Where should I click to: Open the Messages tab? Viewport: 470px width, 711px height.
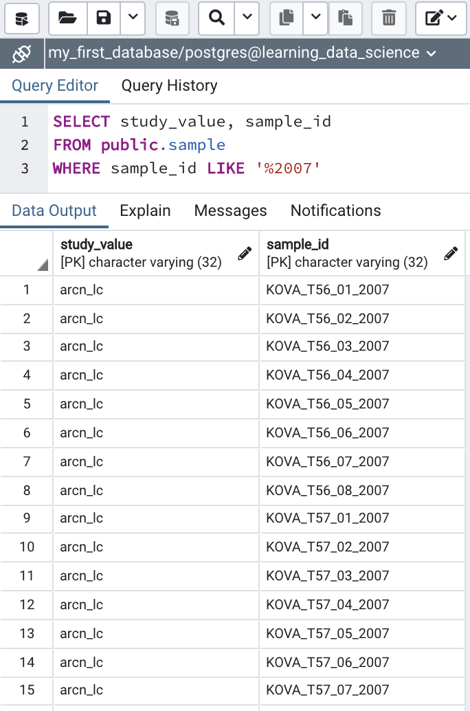[230, 210]
